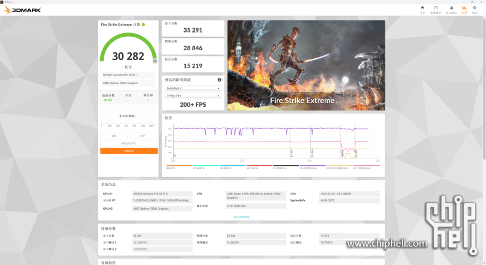Click the Fire Strike Extreme banner image
Image resolution: width=486 pixels, height=265 pixels.
point(306,66)
